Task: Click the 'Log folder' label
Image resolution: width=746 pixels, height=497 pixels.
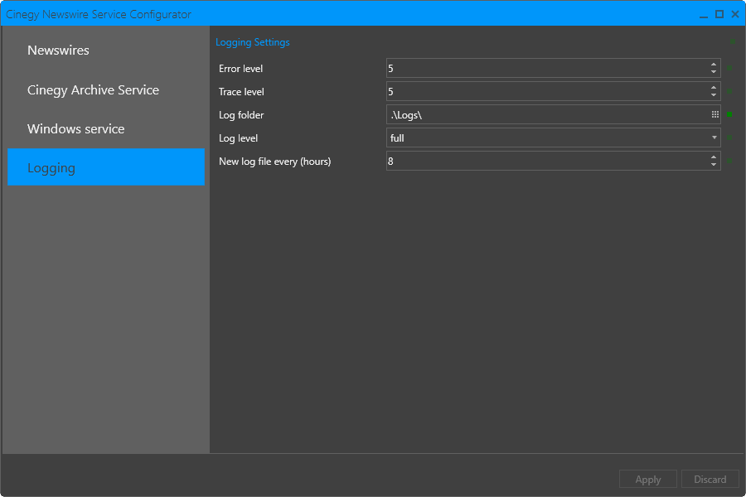Action: [x=241, y=115]
